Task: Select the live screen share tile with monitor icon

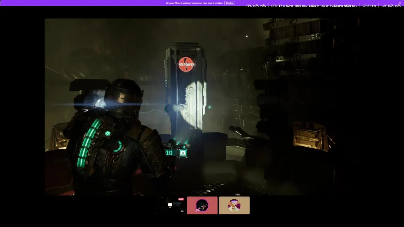Action: coord(170,206)
